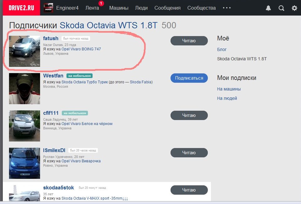Open Skoda Octavia V-MAXX sport link
Image resolution: width=301 pixels, height=204 pixels.
(x=95, y=198)
